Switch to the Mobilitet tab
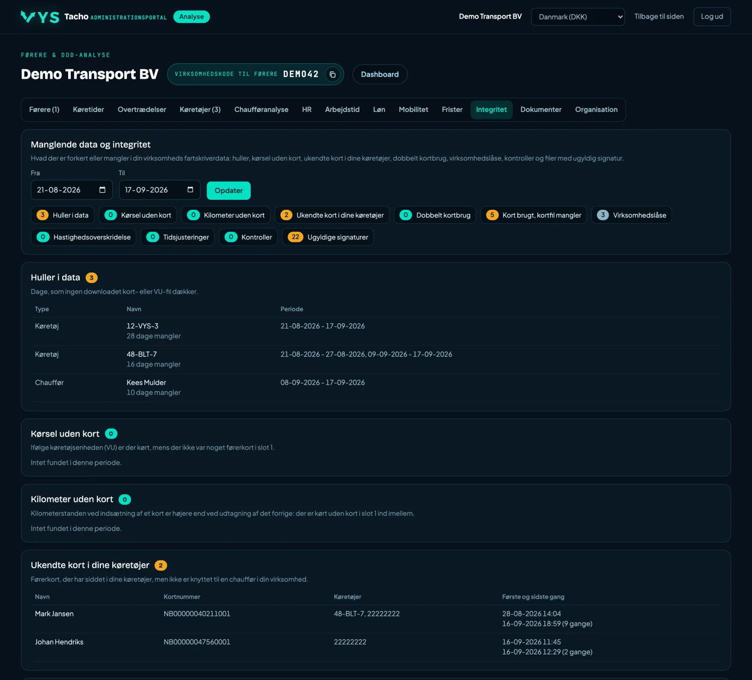Screen dimensions: 752x680 pos(414,109)
